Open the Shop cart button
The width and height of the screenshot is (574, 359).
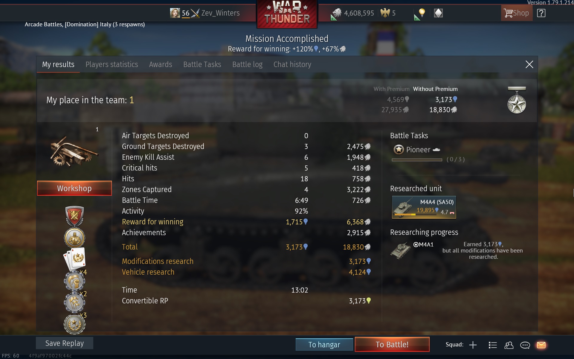pos(517,13)
